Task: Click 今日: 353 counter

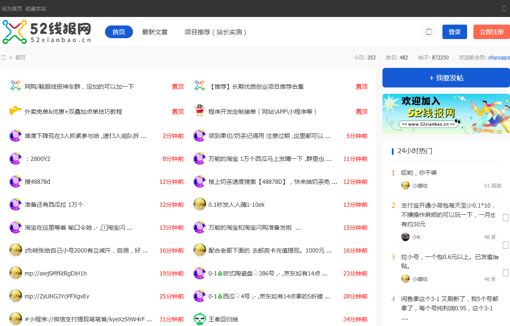Action: (x=365, y=57)
